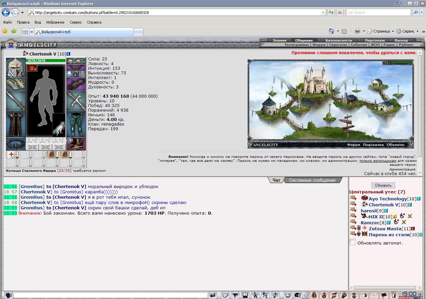Expand the Print button dropdown arrow
This screenshot has height=299, width=426.
coord(364,31)
